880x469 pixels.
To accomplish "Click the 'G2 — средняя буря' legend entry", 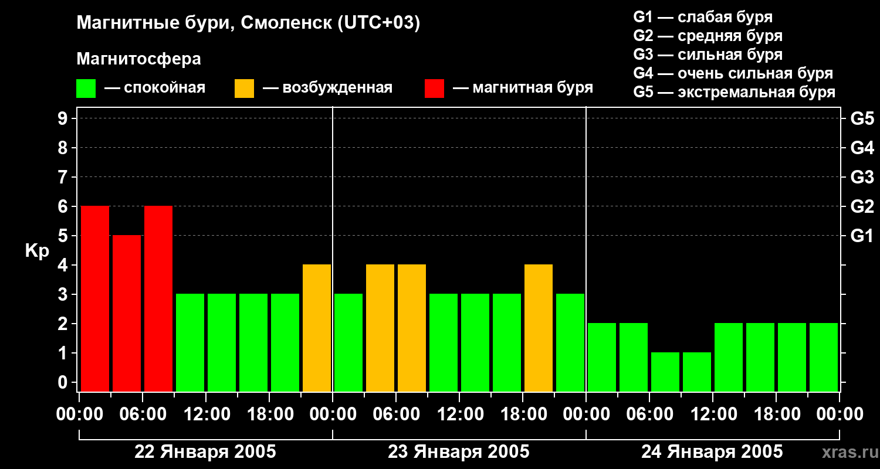I will click(708, 36).
